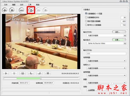Click the ABC rename icon
Screen dimensions: 130x96
[22, 10]
